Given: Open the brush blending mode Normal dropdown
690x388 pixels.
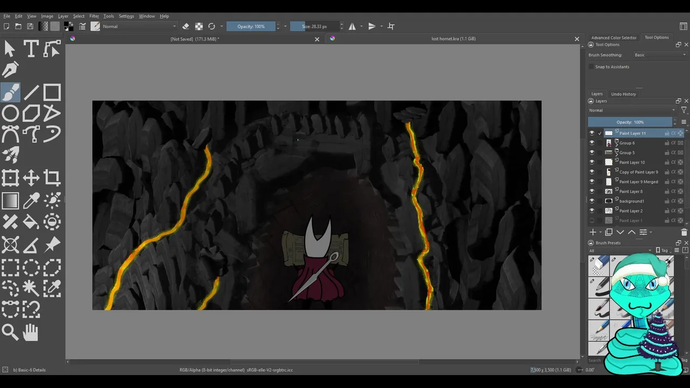Looking at the screenshot, I should [x=140, y=26].
